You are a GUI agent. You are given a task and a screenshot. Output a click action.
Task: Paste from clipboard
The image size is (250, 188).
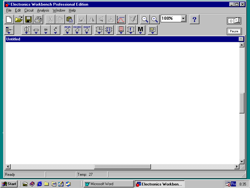70,19
